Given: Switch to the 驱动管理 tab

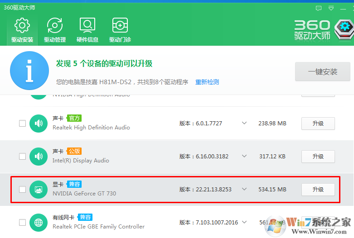Looking at the screenshot, I should (55, 30).
